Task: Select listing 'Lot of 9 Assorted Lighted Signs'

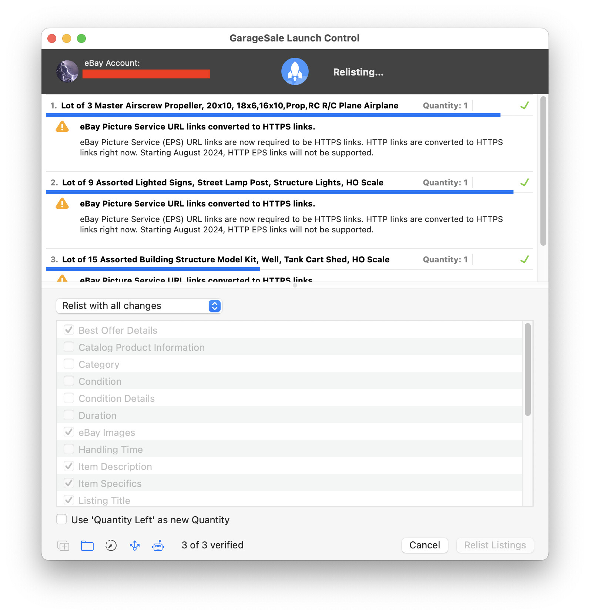Action: (222, 182)
